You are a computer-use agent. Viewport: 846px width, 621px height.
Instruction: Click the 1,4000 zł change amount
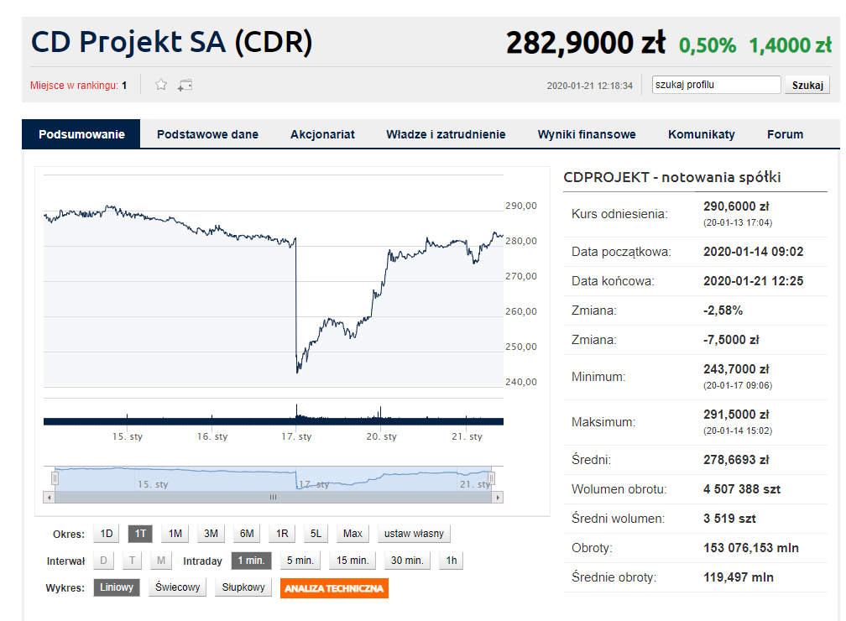[791, 45]
